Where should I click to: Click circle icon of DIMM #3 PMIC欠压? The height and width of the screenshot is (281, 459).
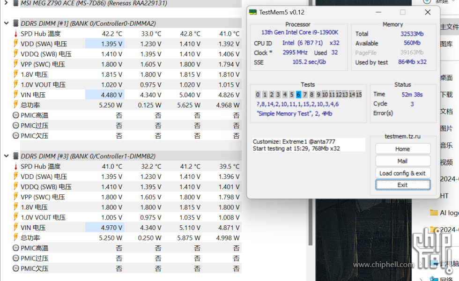tap(16, 268)
